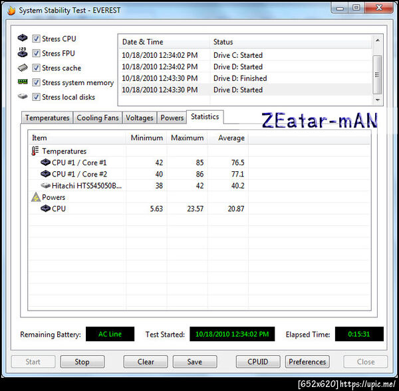Click the cache chip icon beside Stress cache
Screen dimensions: 399x391
coord(23,68)
